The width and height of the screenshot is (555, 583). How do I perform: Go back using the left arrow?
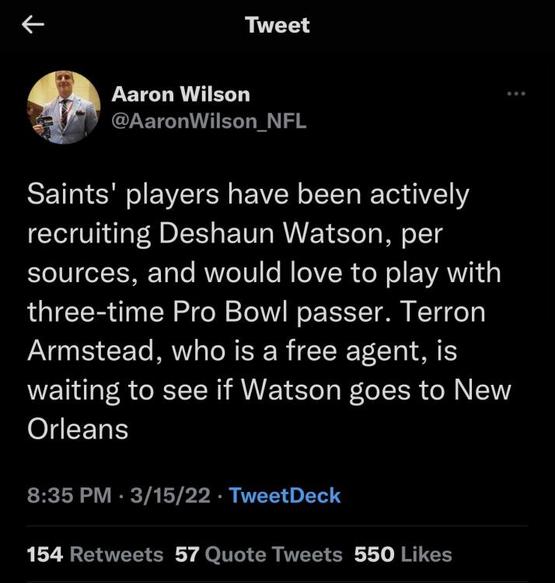[x=33, y=26]
